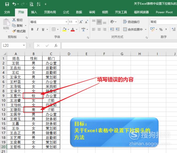Open the font size 11 dropdown
Image resolution: width=177 pixels, height=153 pixels.
[x=76, y=22]
